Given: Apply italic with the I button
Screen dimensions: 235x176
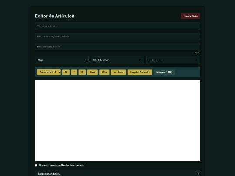Looking at the screenshot, I should (74, 72).
